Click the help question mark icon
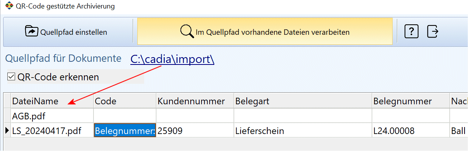 click(x=412, y=32)
